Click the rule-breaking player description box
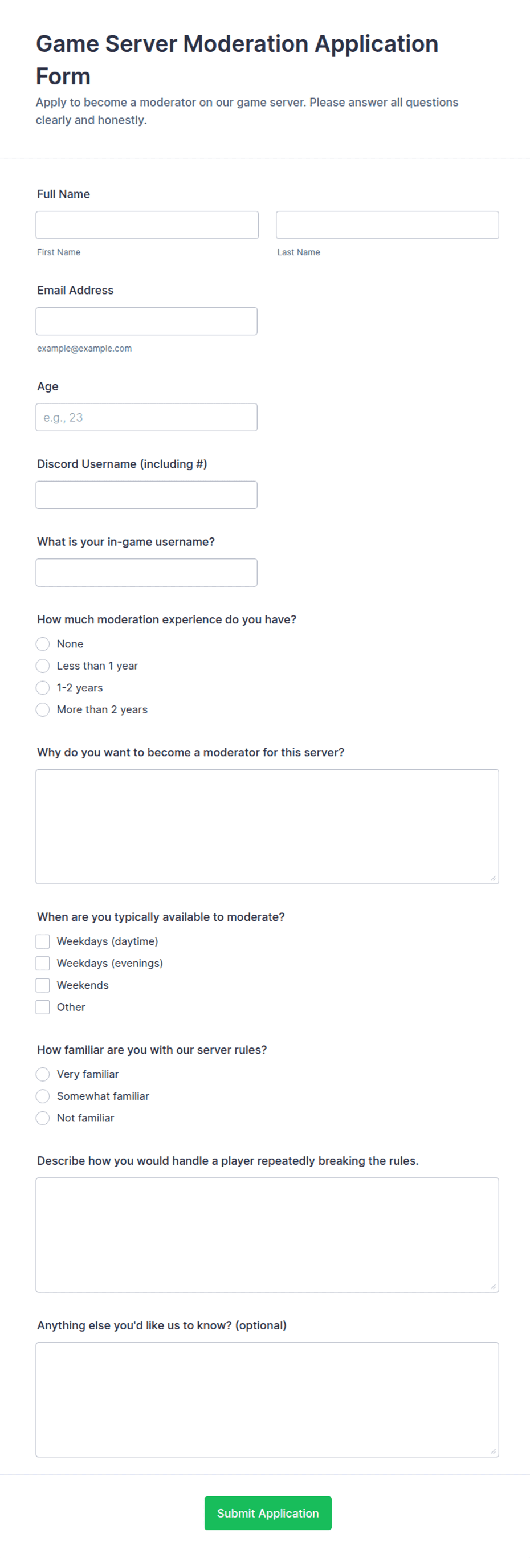The image size is (530, 1558). pos(267,1235)
